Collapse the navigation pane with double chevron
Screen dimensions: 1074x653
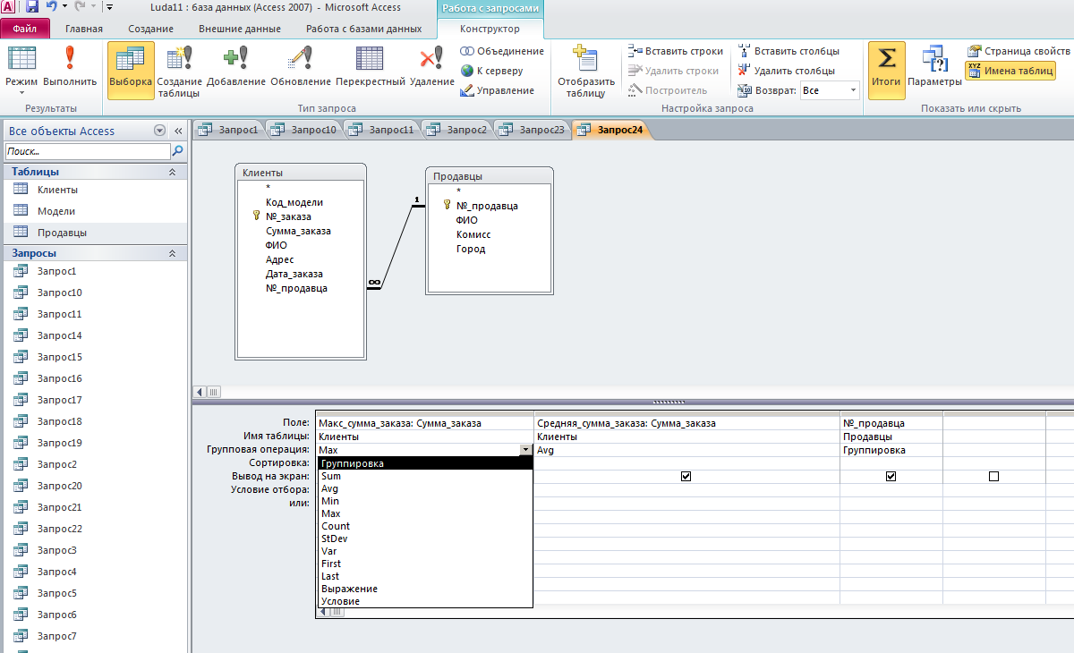[178, 131]
